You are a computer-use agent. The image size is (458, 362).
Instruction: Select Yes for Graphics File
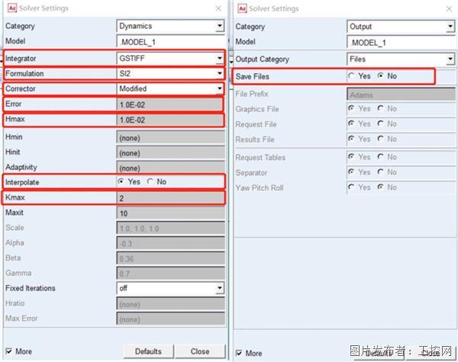coord(351,108)
